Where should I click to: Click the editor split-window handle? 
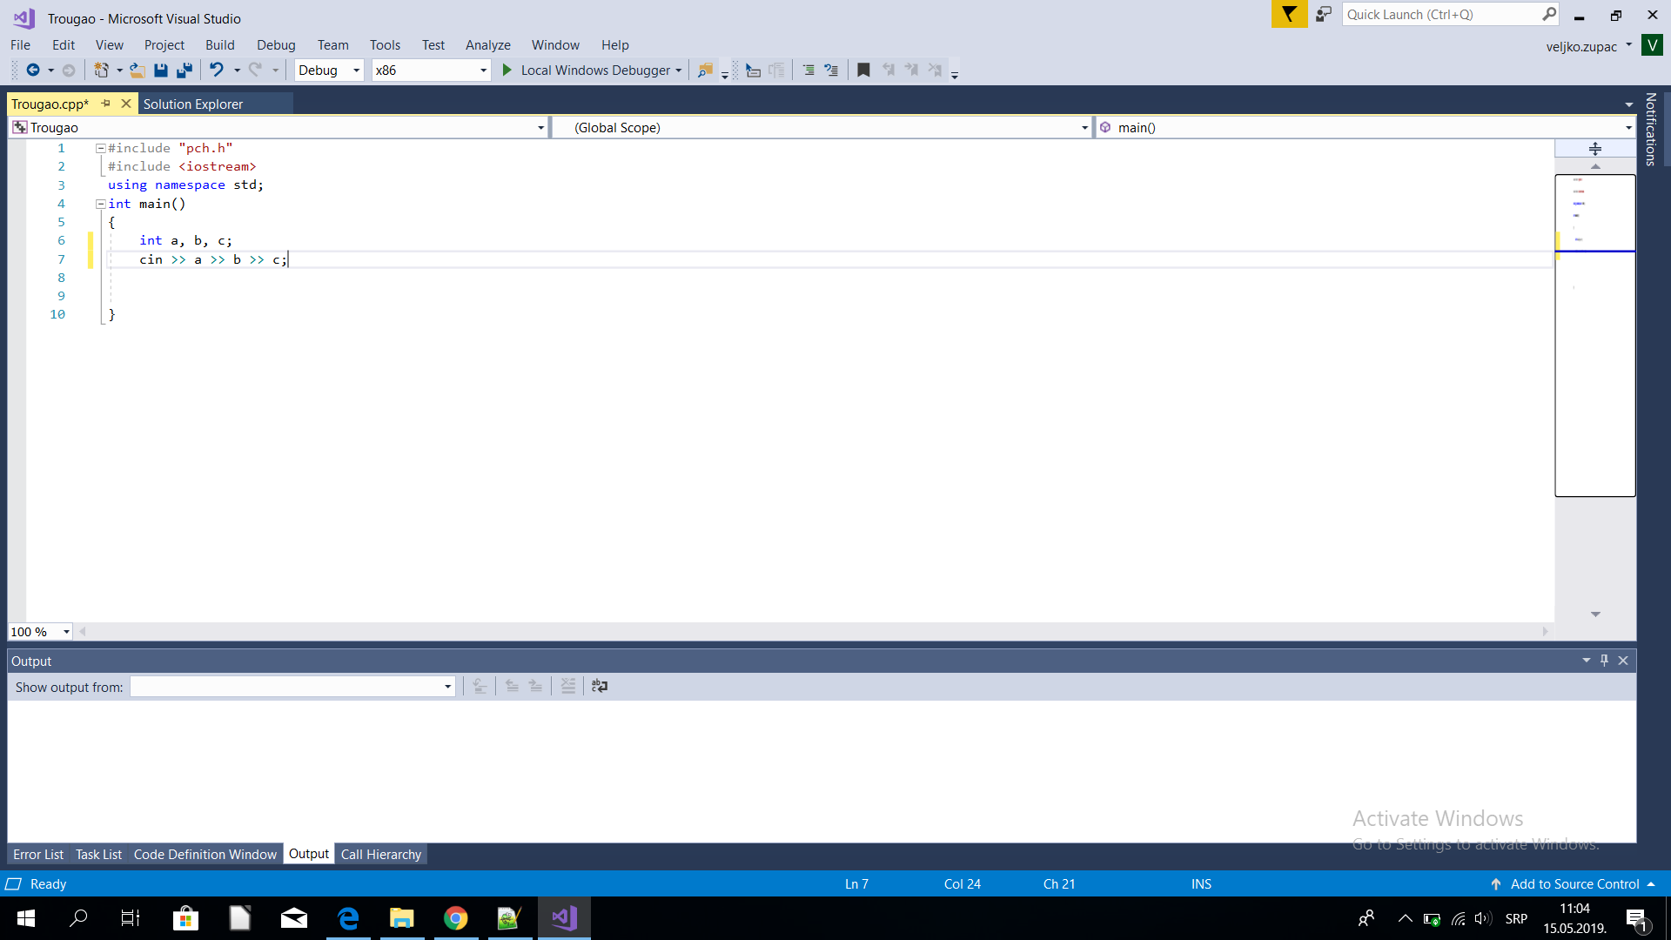point(1595,149)
